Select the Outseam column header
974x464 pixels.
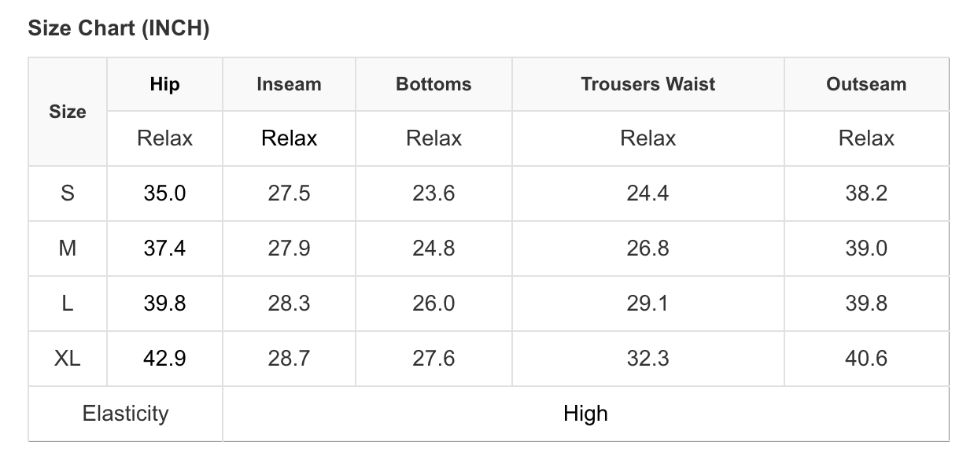point(866,84)
